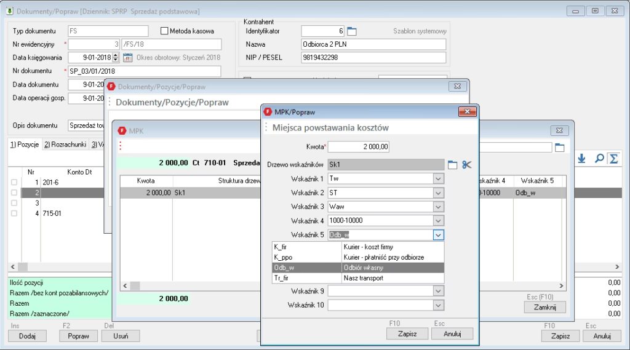Click the scissors icon beside Drzewo wskaźników
Image resolution: width=630 pixels, height=350 pixels.
point(467,165)
